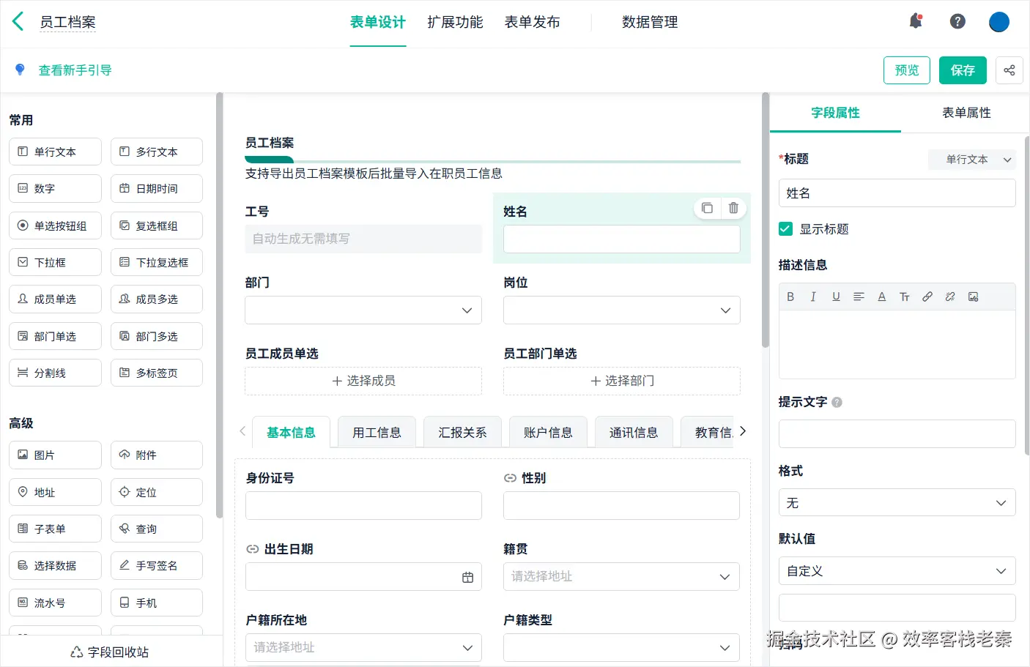Add a 手写签名 field

[x=157, y=565]
